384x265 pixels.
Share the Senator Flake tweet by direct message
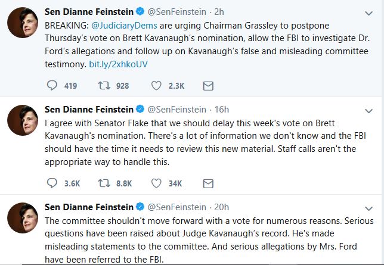(x=208, y=183)
